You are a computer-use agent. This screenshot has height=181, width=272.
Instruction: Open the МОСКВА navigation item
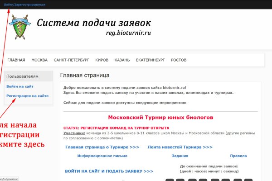click(x=39, y=60)
